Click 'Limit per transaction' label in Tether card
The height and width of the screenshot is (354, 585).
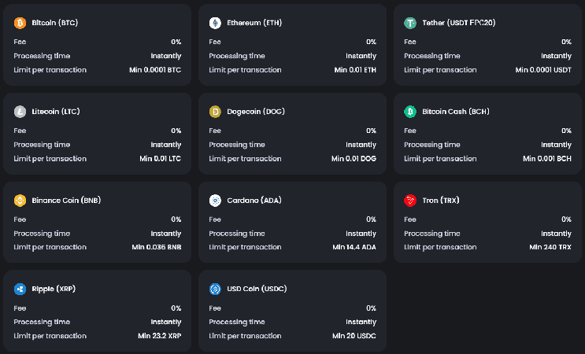pyautogui.click(x=440, y=70)
